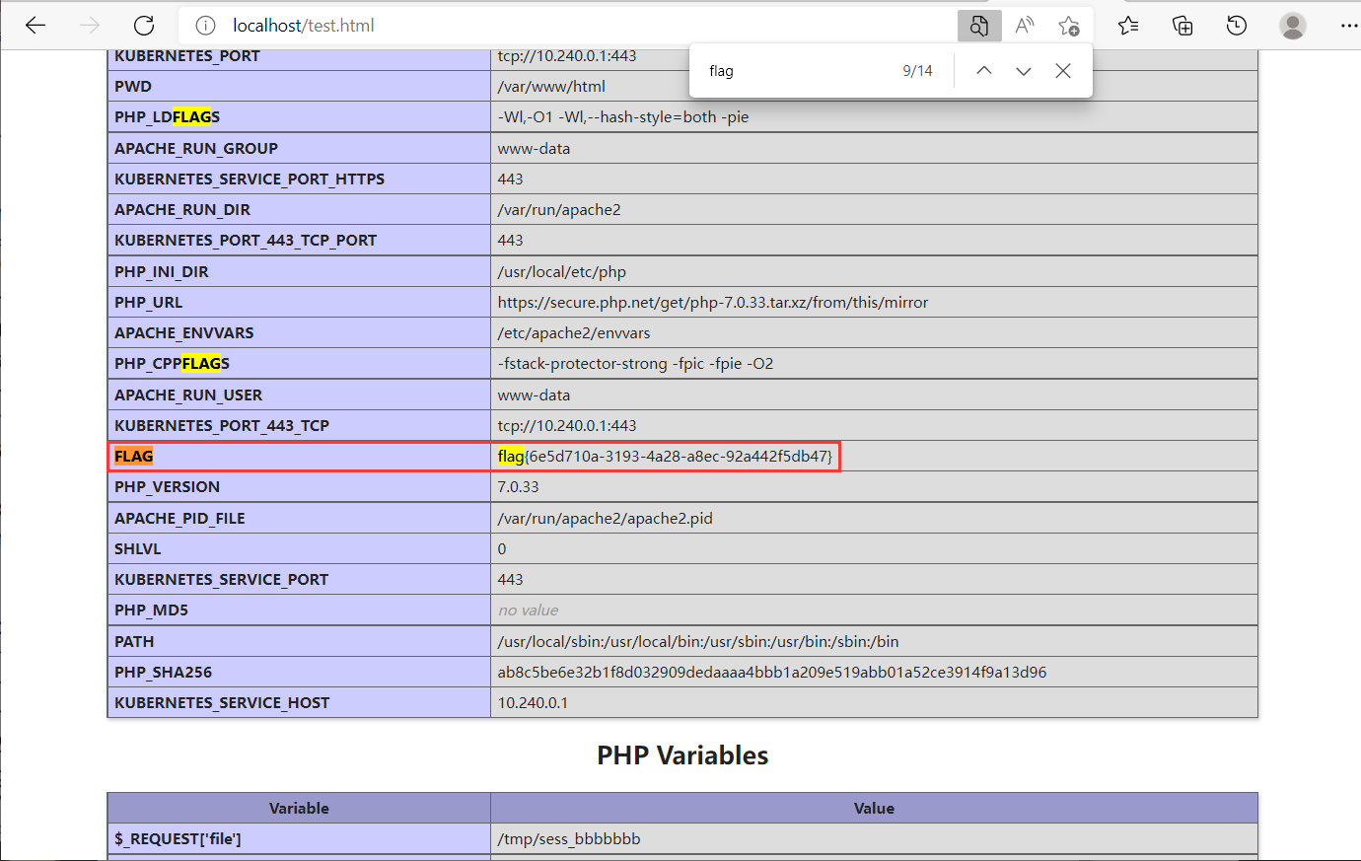
Task: Open the Collections panel
Action: pyautogui.click(x=1182, y=26)
